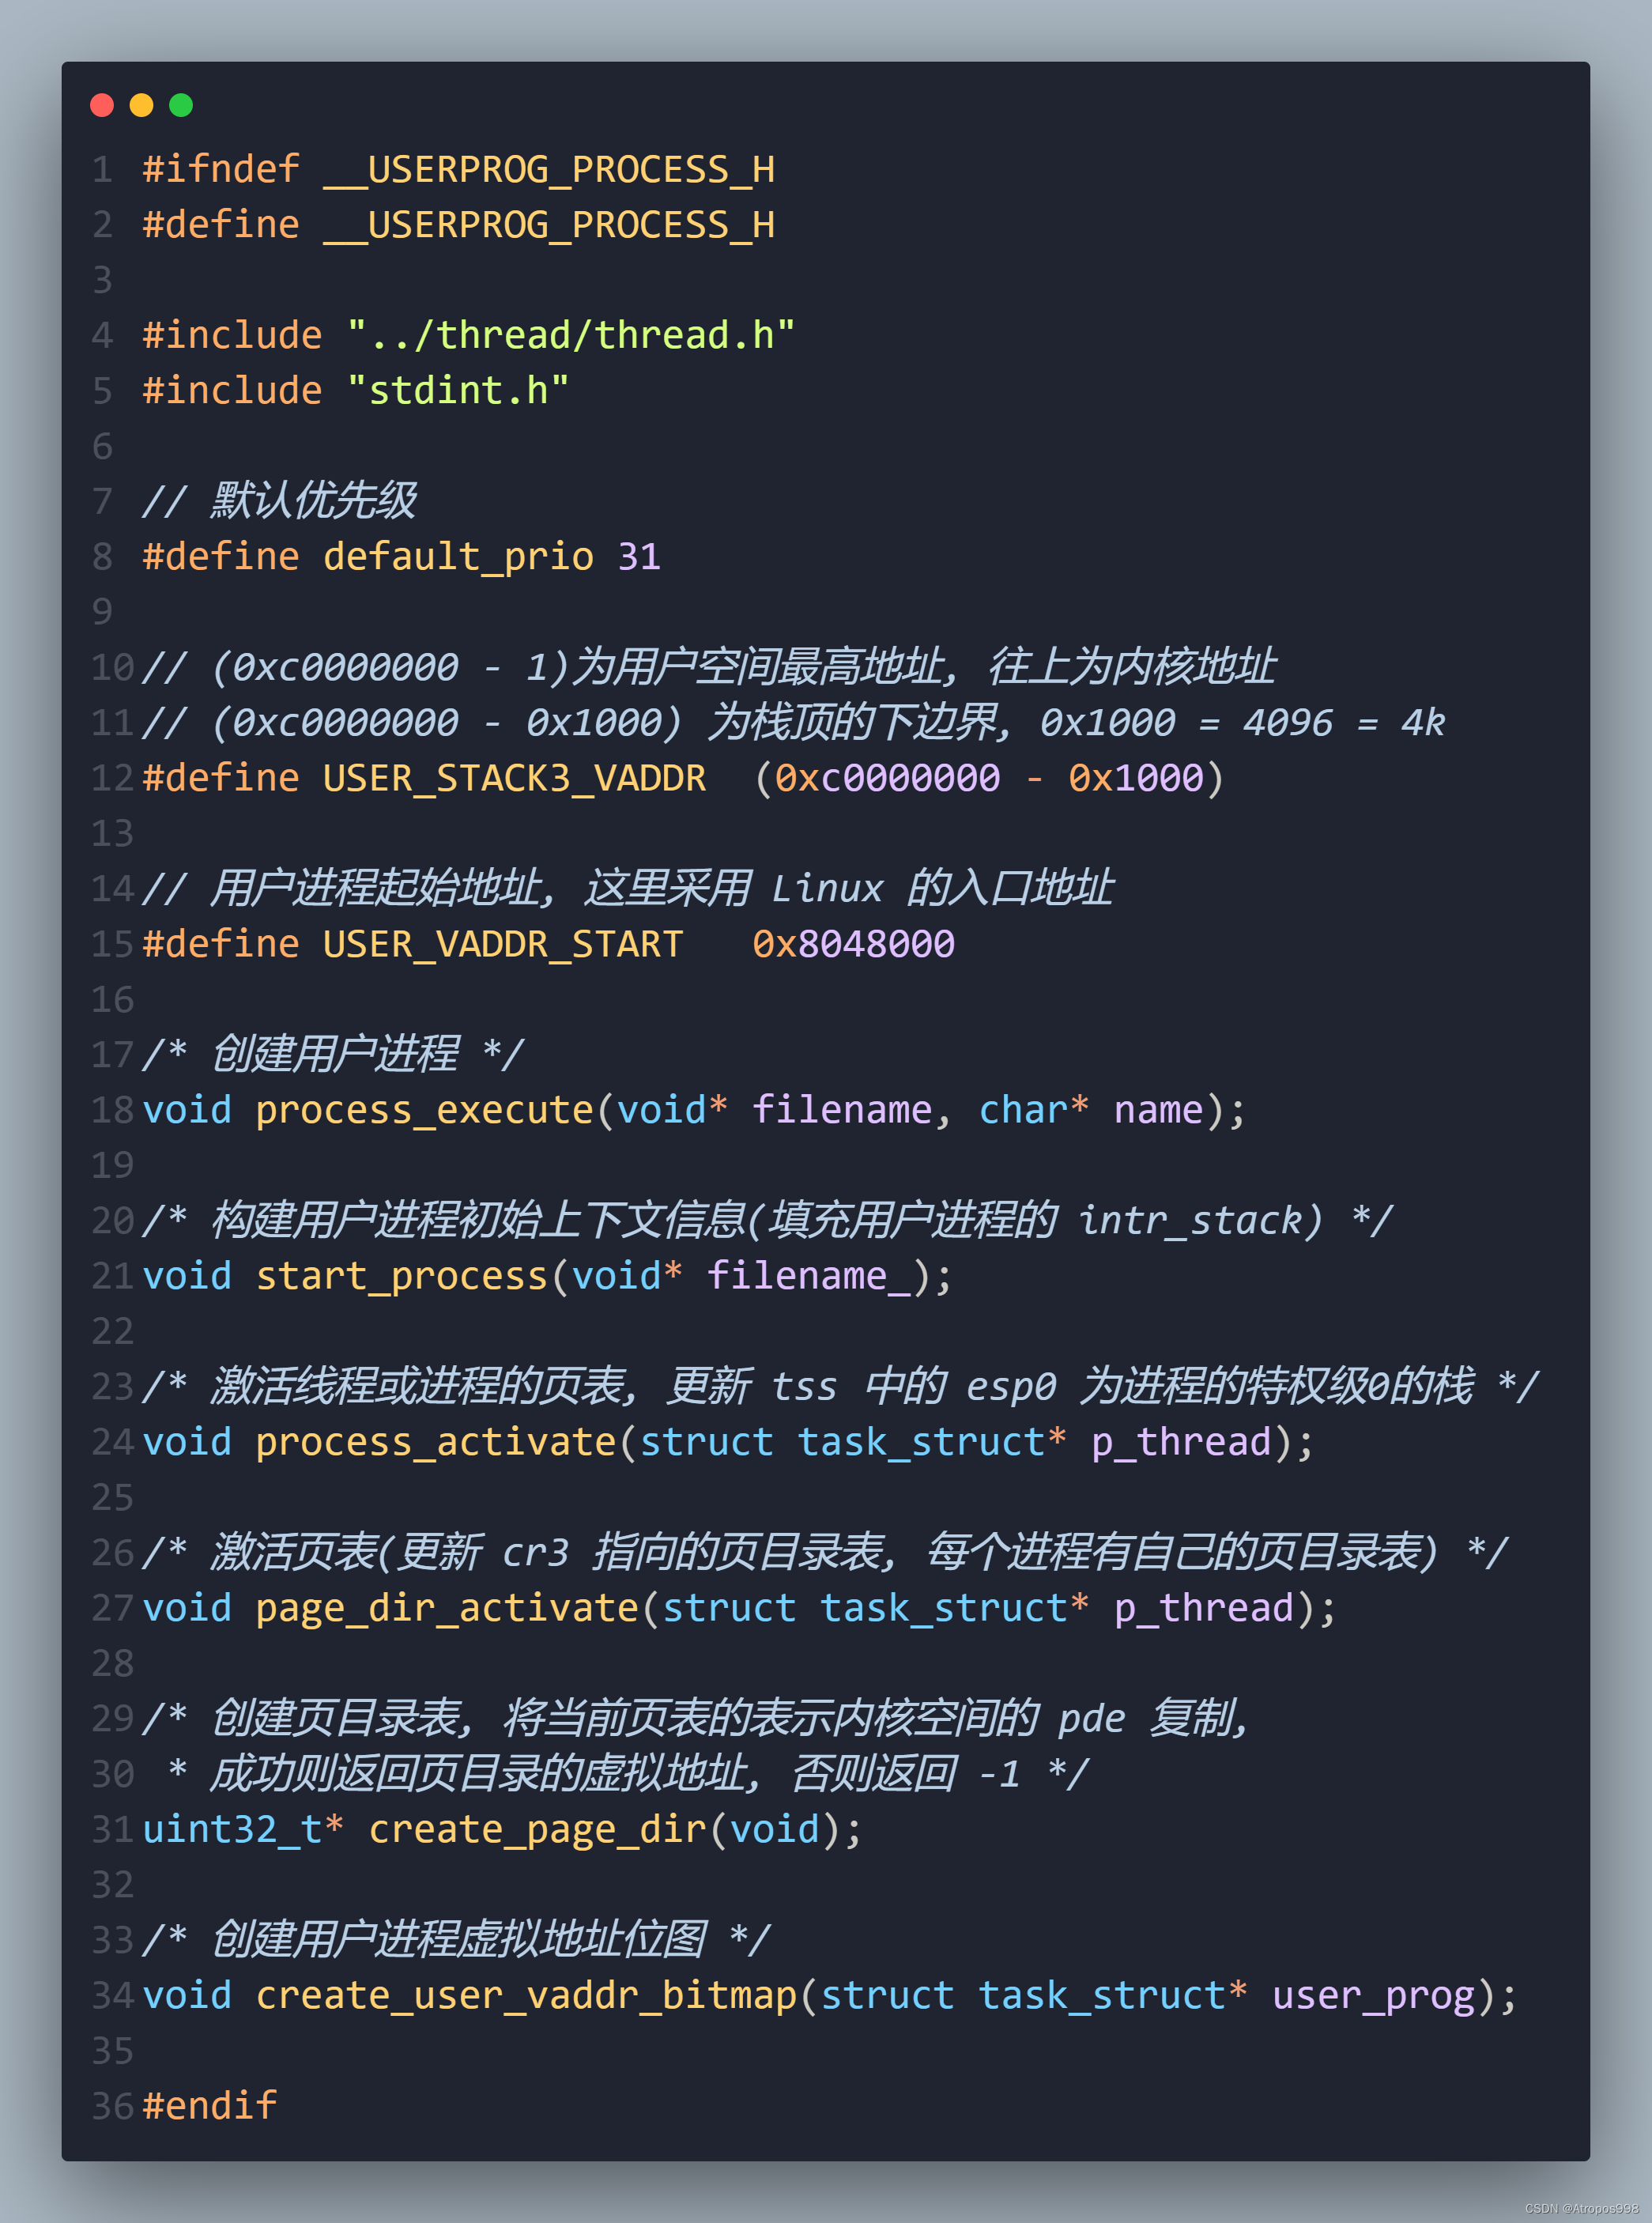Click the '#ifndef __USERPROG_PROCESS_H' line
Viewport: 1652px width, 2223px height.
[x=459, y=169]
